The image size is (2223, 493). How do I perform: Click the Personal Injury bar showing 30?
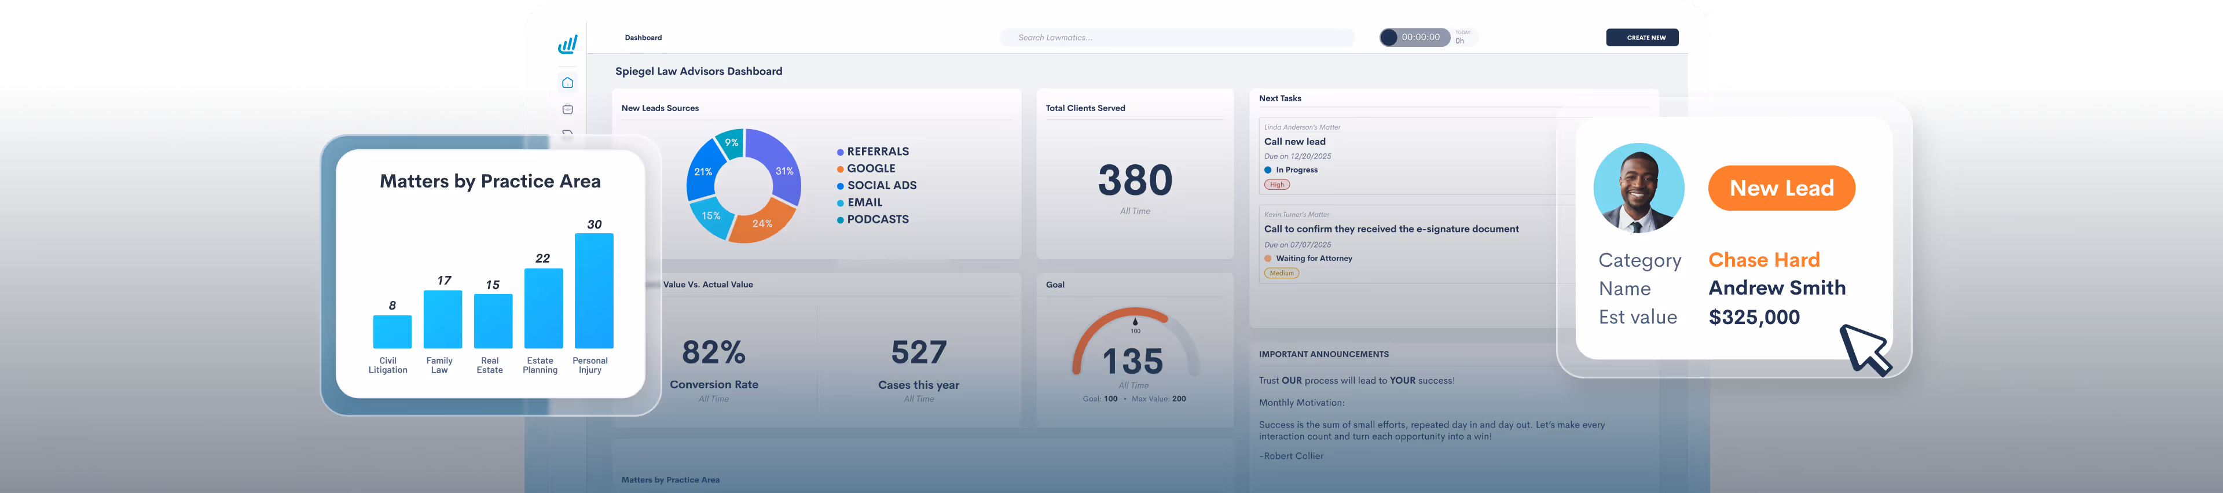pyautogui.click(x=594, y=290)
